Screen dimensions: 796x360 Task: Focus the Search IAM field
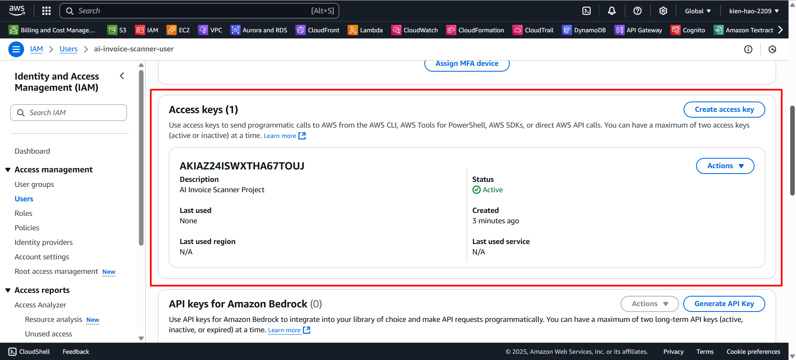pos(68,113)
